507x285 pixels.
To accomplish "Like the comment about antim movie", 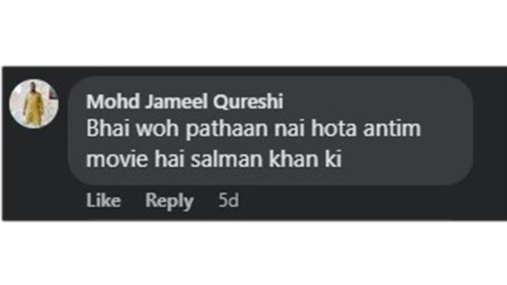I will pyautogui.click(x=103, y=201).
